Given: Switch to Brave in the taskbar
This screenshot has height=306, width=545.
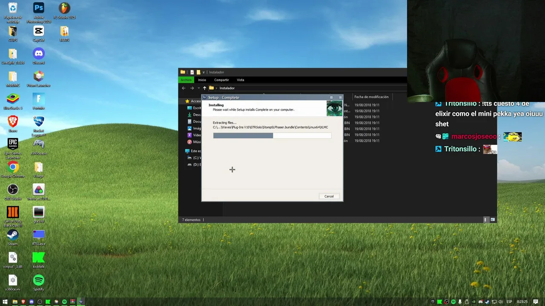Looking at the screenshot, I should point(23,302).
